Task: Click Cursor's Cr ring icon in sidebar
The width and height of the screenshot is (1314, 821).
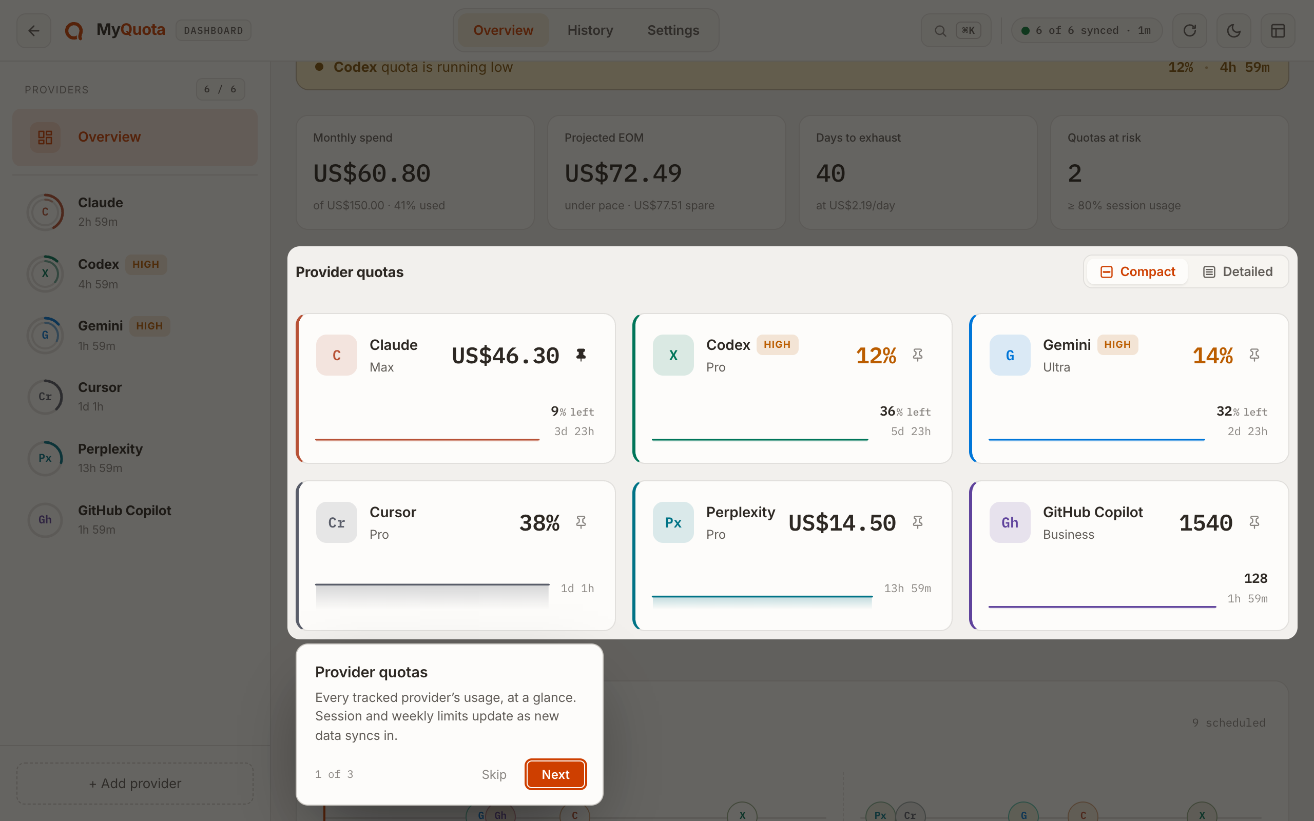Action: click(x=45, y=396)
